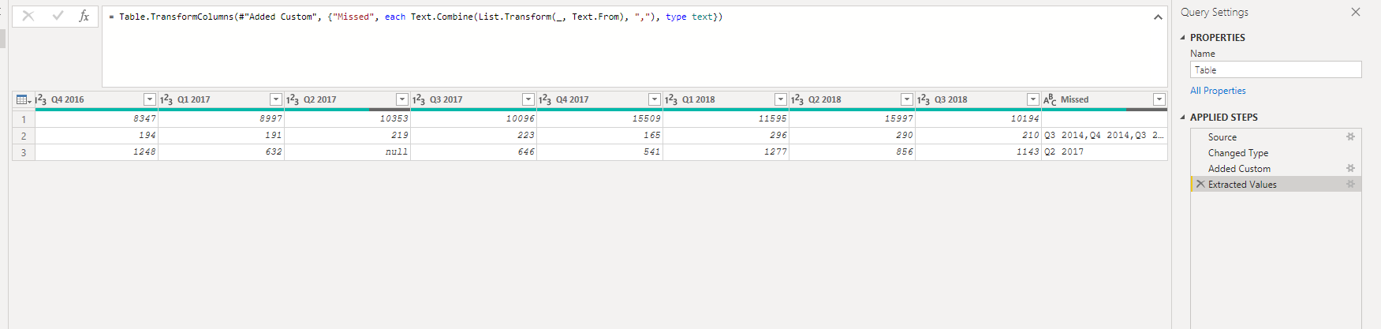1381x329 pixels.
Task: Select row number 3 header
Action: (24, 152)
